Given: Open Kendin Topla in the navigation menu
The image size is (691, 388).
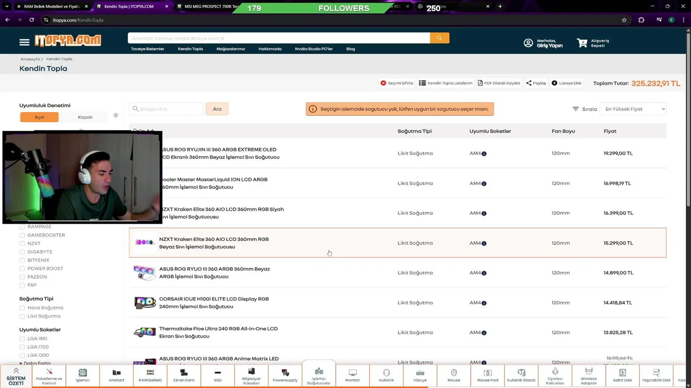Looking at the screenshot, I should (191, 49).
